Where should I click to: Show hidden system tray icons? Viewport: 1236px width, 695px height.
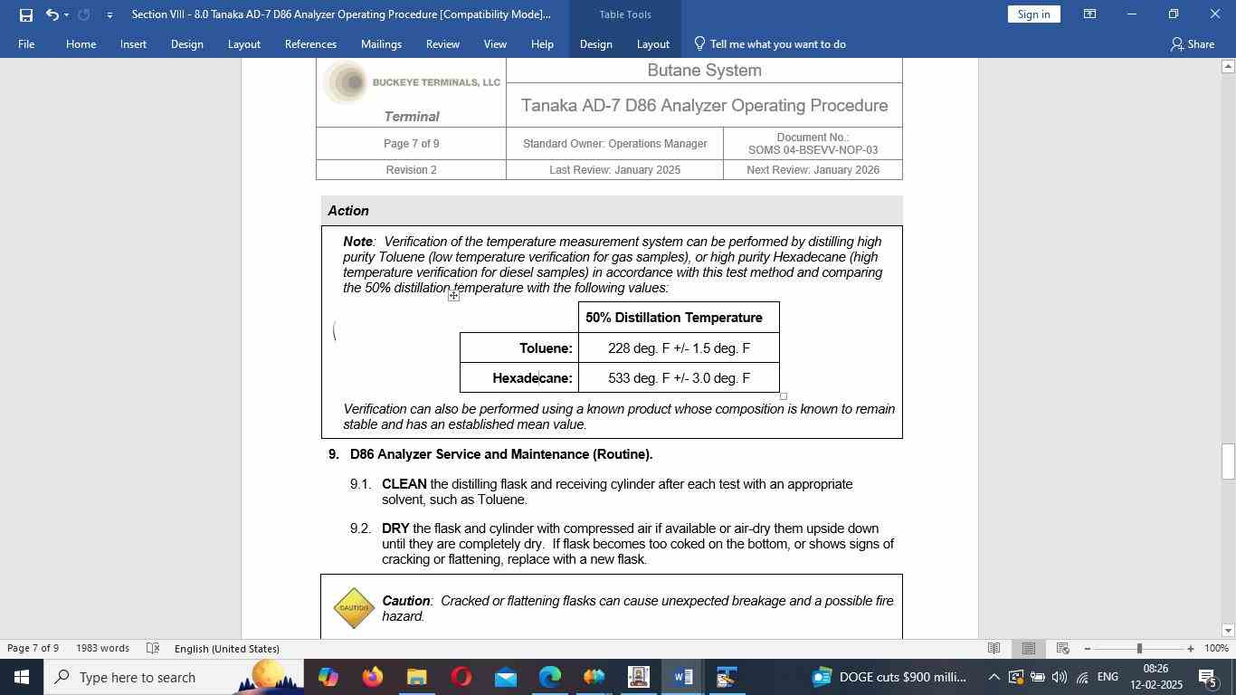(x=994, y=677)
